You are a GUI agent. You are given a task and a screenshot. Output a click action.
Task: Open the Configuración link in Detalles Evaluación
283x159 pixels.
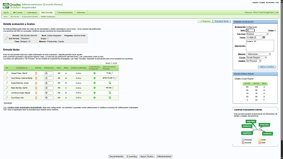252,27
